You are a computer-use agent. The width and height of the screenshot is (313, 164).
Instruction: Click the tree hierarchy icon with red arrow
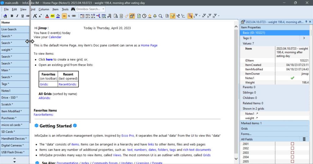[98, 16]
